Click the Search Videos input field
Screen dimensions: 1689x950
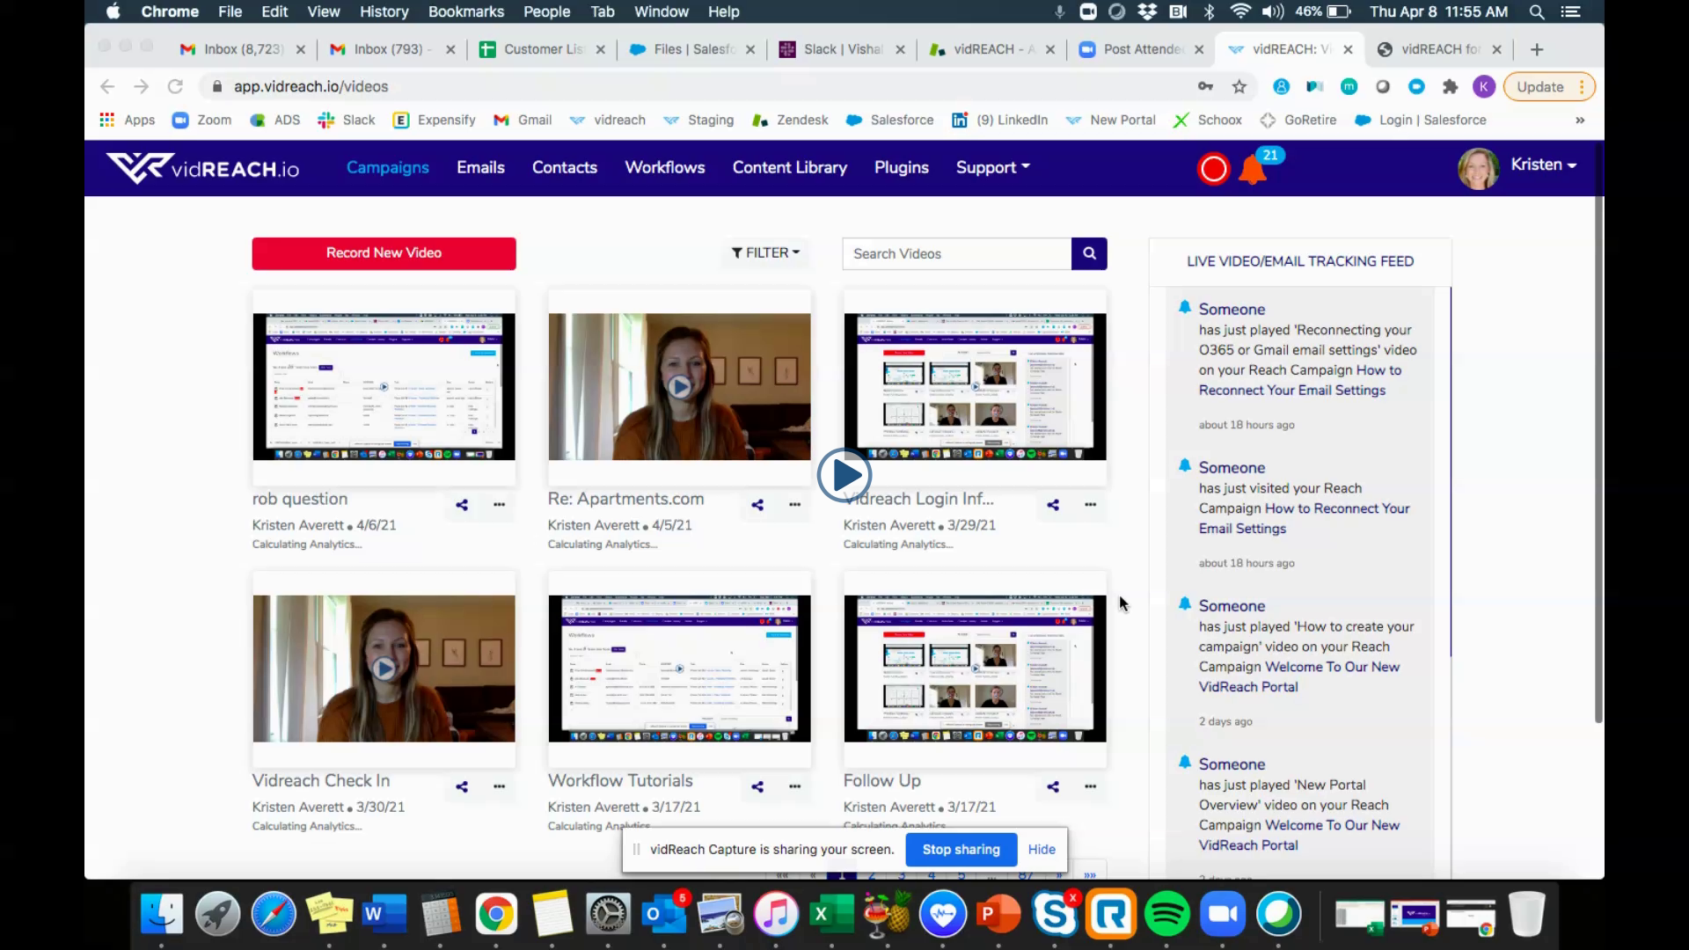pyautogui.click(x=956, y=253)
